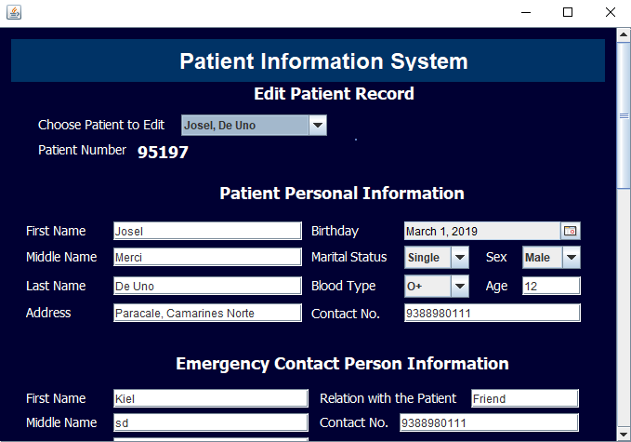This screenshot has height=442, width=631.
Task: Click the Java application icon in title bar
Action: pyautogui.click(x=14, y=12)
